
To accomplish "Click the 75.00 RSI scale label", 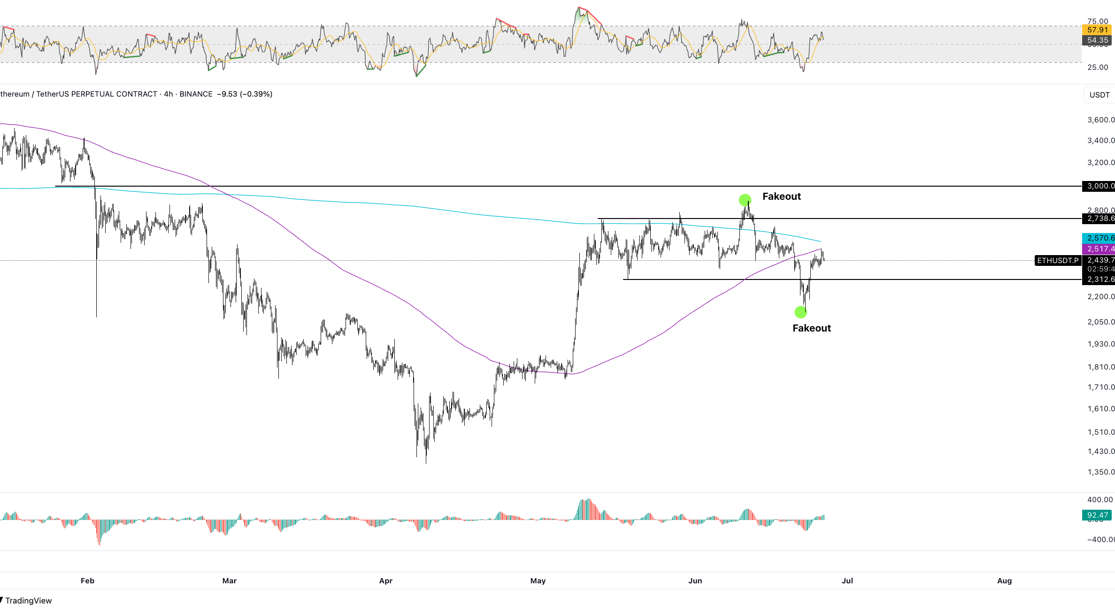I will click(x=1098, y=22).
